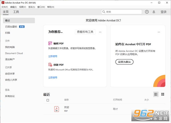Click the 编辑 PDF title text

coord(58,43)
